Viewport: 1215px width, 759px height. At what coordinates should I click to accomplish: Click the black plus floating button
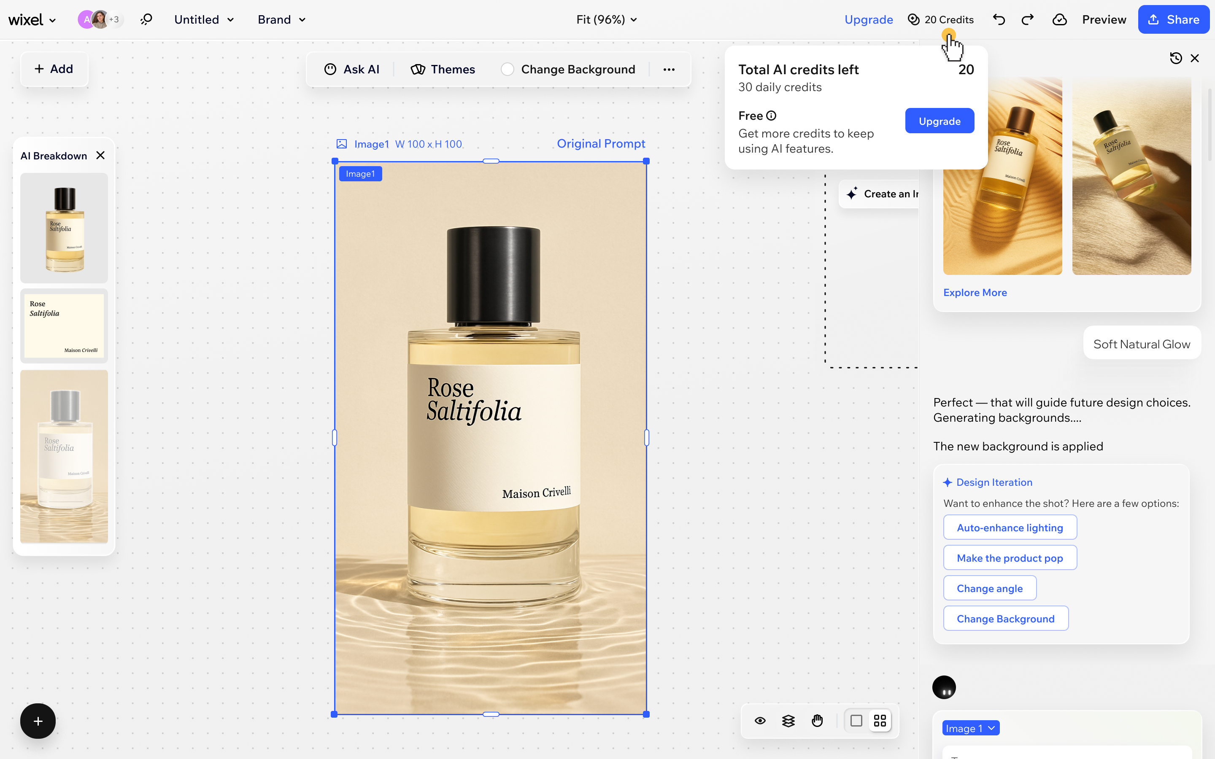click(x=38, y=721)
